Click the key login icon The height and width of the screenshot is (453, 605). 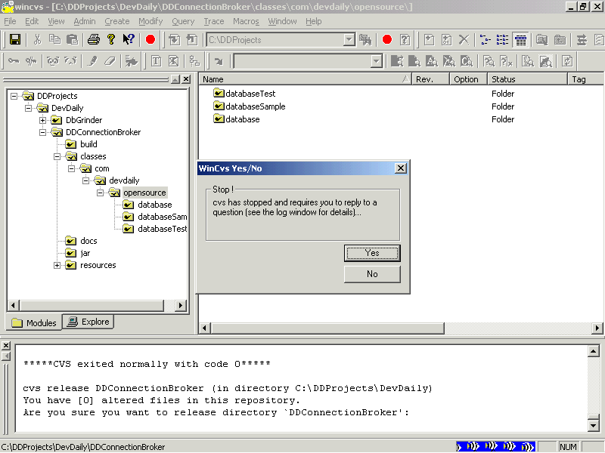coord(14,61)
